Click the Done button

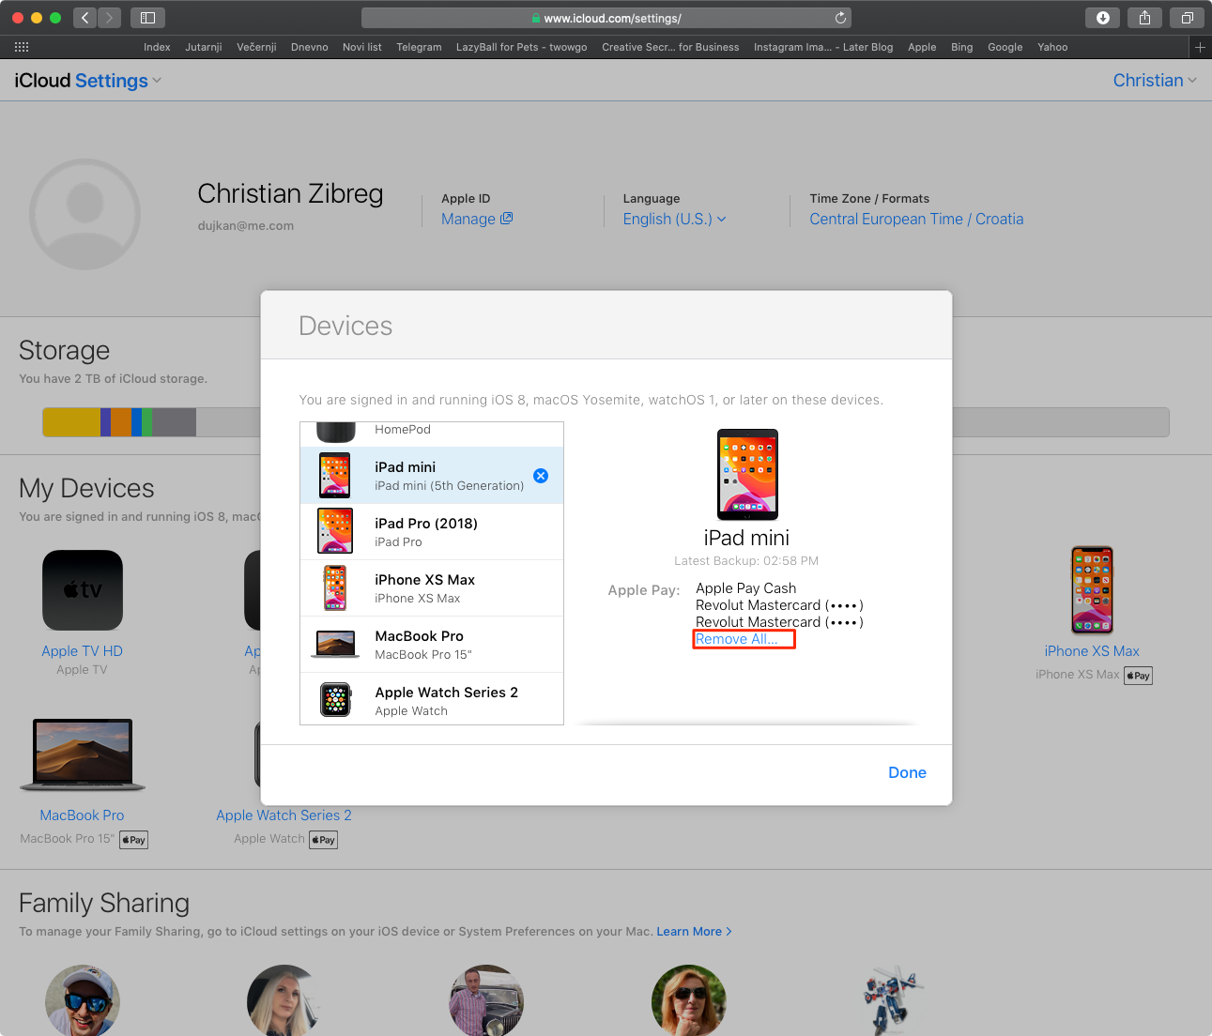click(x=907, y=772)
